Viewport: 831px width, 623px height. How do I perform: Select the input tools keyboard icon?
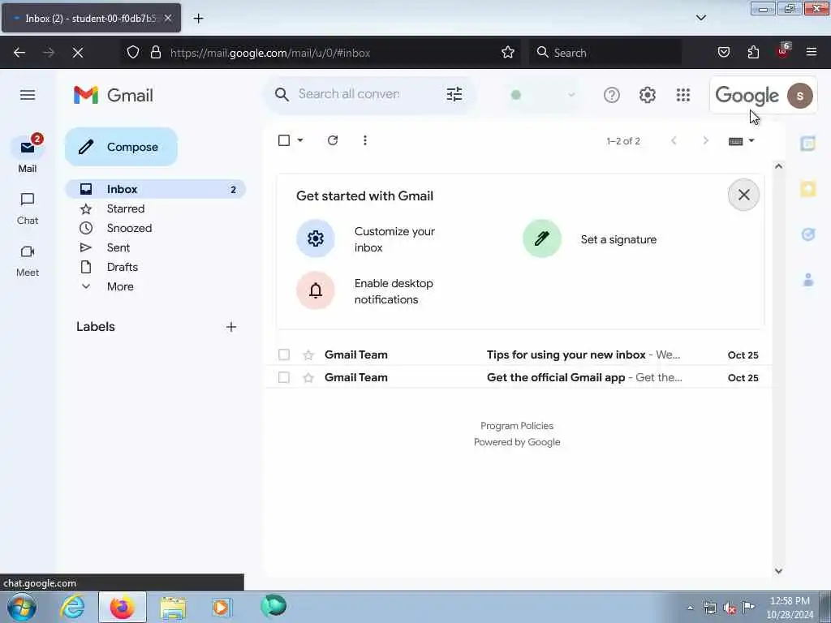coord(735,141)
